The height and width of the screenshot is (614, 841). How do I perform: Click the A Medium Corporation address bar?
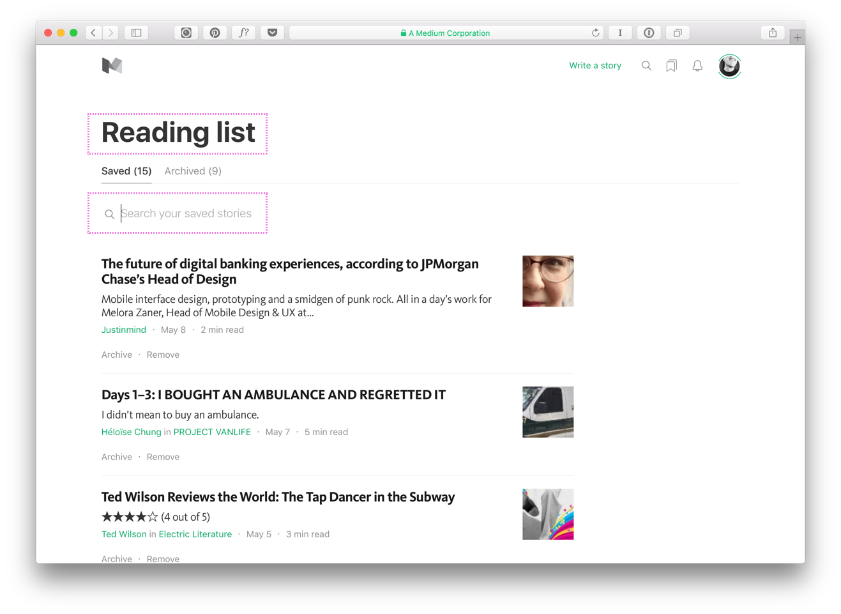[x=445, y=33]
